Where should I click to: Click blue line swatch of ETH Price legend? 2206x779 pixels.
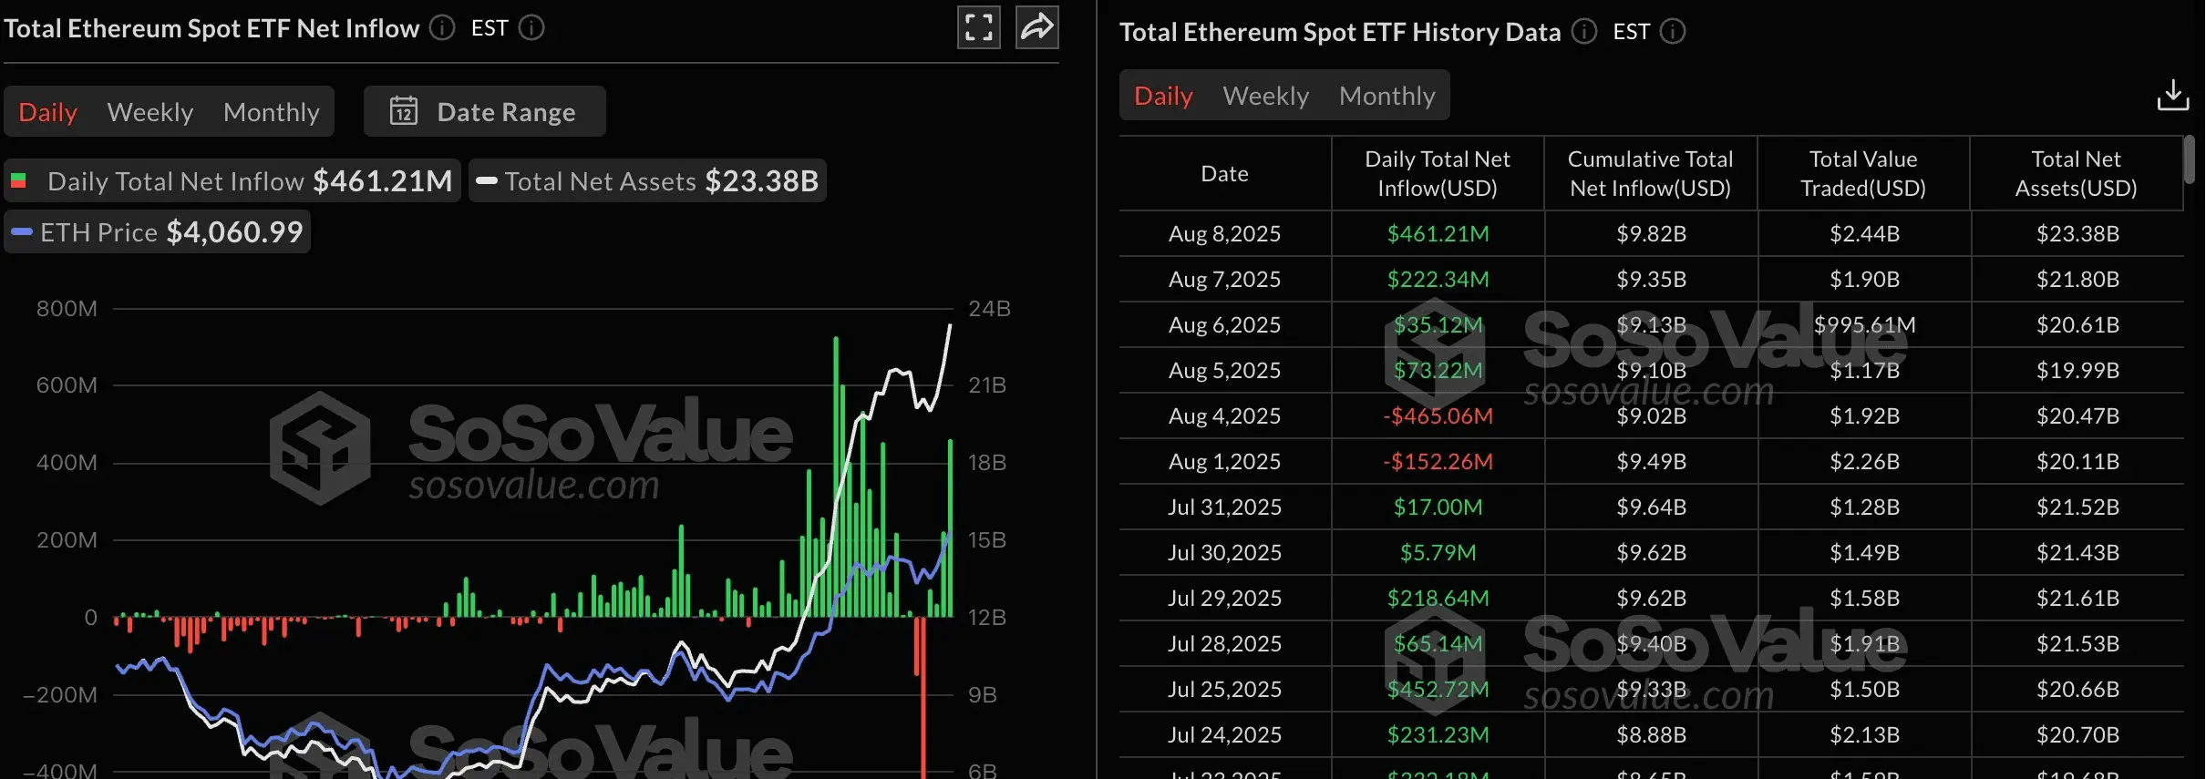pos(22,231)
